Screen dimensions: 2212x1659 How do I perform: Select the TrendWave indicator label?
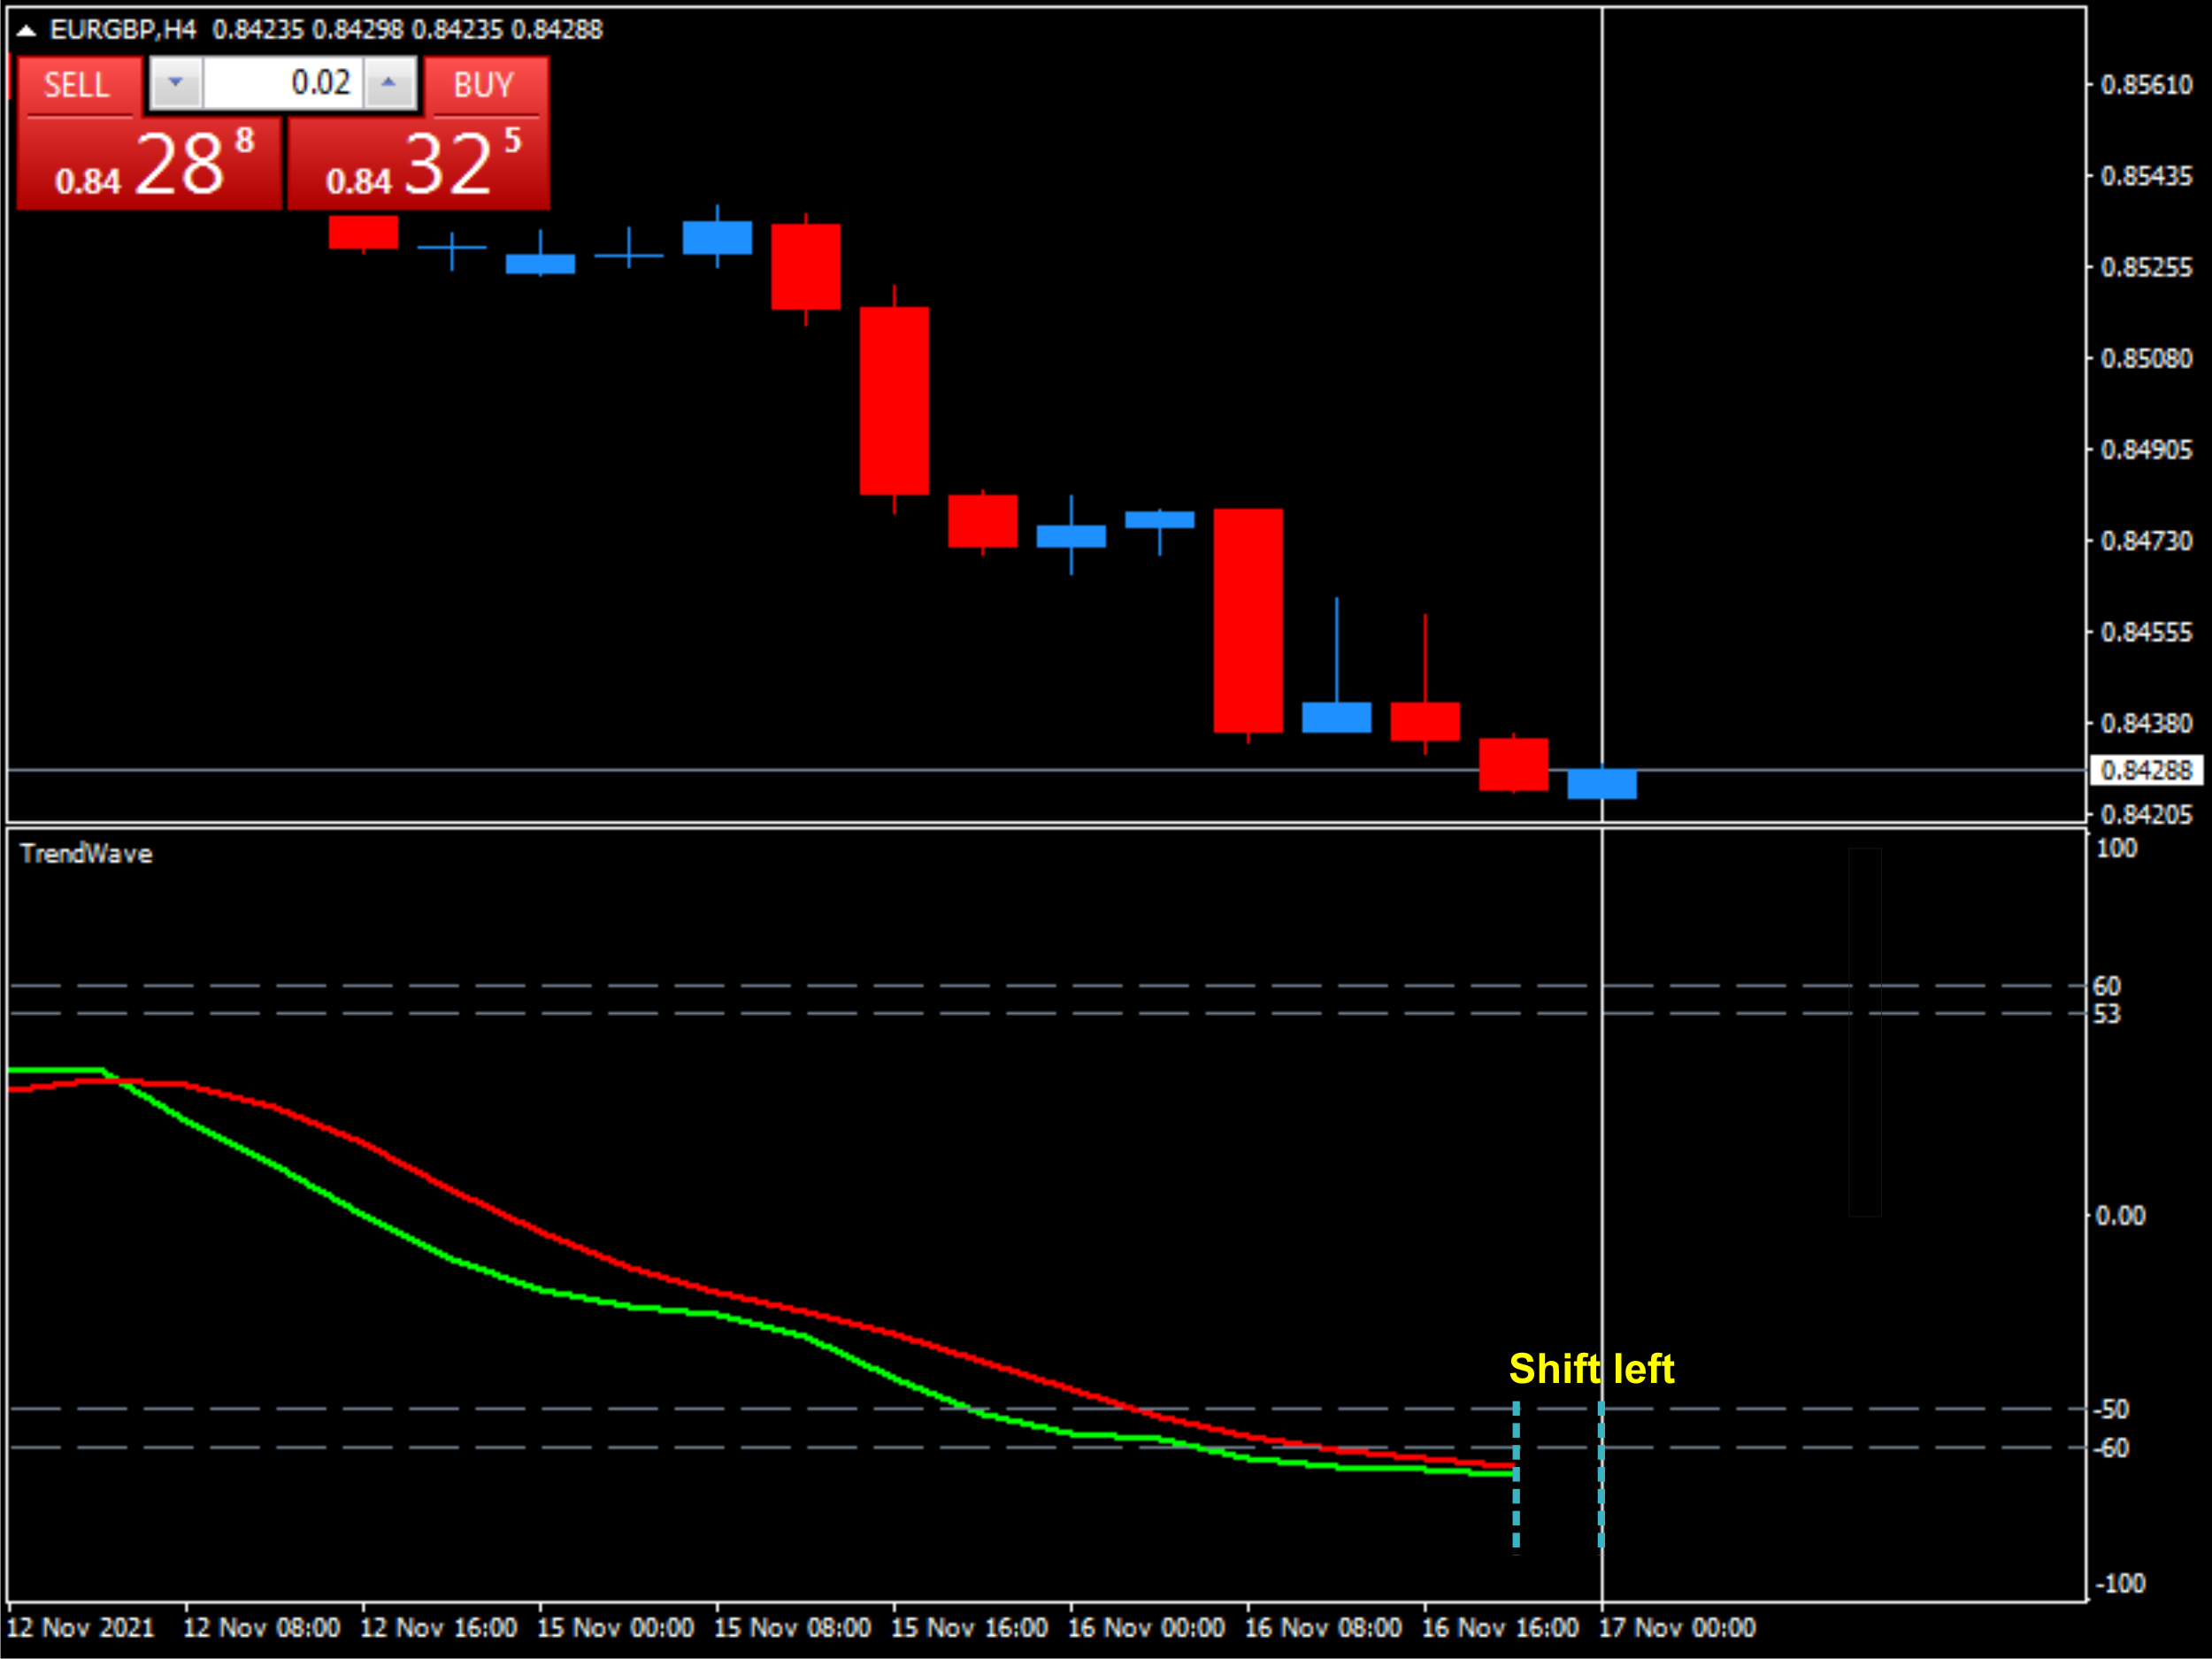tap(86, 854)
